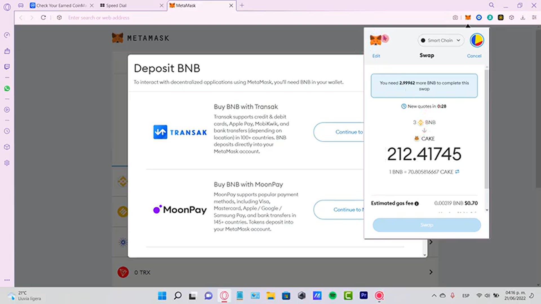Click the Swap button in popup
Viewport: 541px width, 304px height.
427,225
